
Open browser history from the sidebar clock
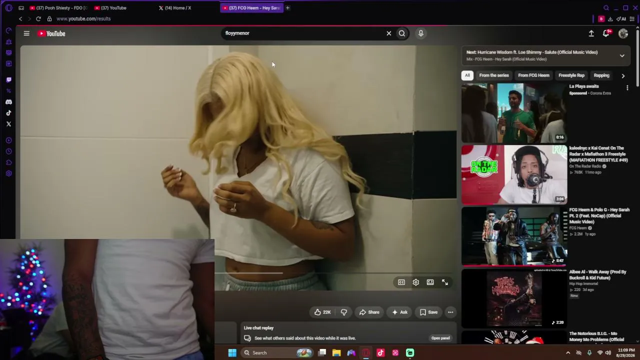(x=8, y=151)
